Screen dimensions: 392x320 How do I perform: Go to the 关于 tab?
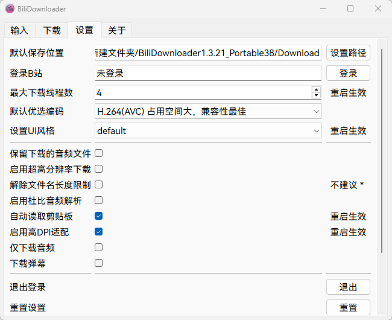coord(117,30)
